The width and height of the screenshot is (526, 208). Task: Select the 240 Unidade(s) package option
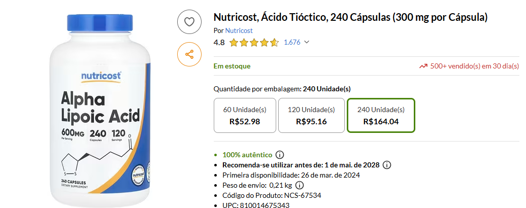tap(381, 115)
